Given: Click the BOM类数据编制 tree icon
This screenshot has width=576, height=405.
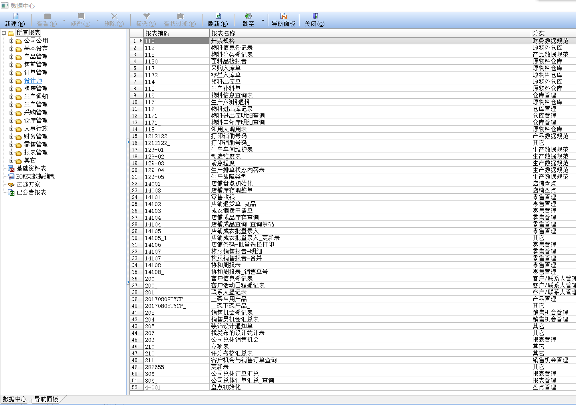Looking at the screenshot, I should [11, 177].
